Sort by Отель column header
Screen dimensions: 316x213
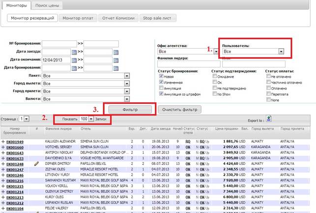click(x=86, y=129)
